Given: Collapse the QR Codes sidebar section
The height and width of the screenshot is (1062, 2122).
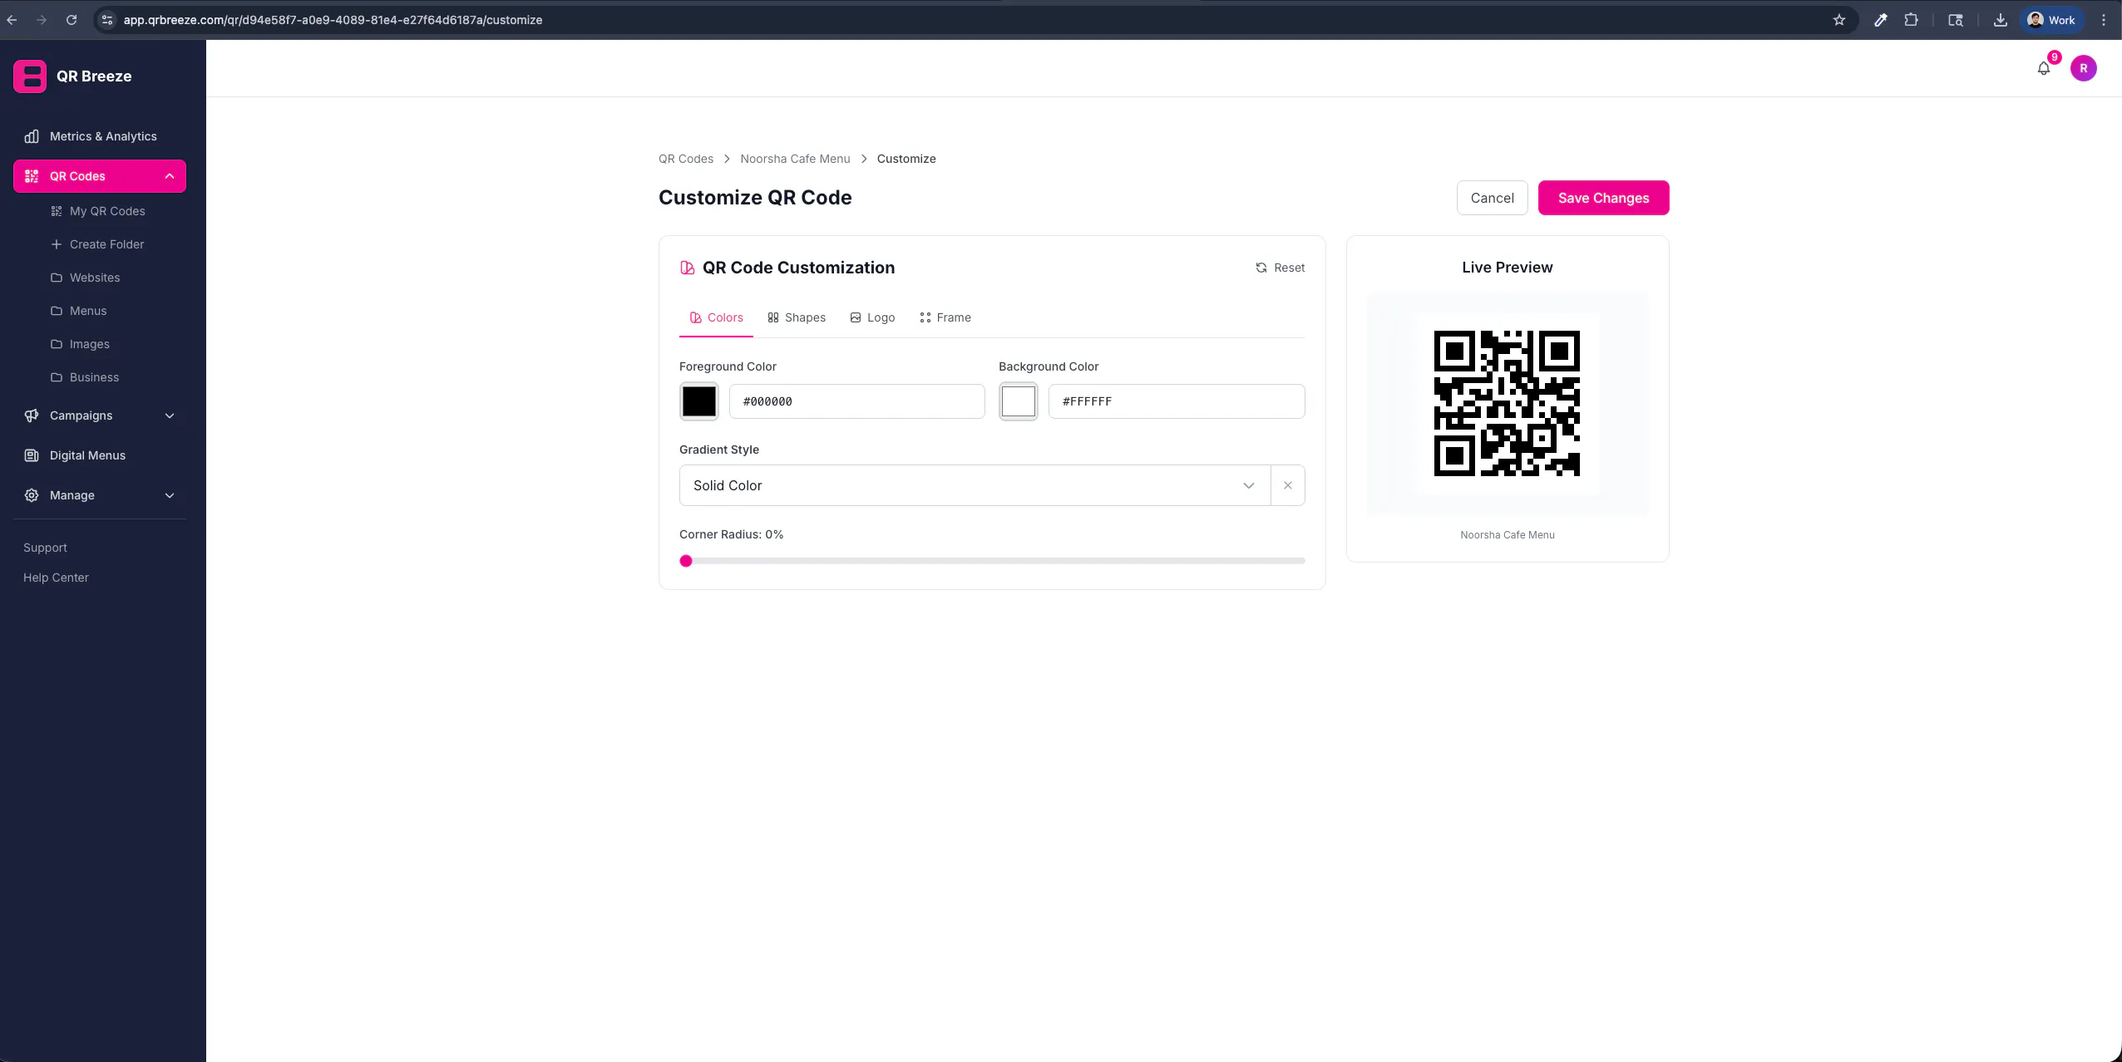Looking at the screenshot, I should pyautogui.click(x=170, y=176).
